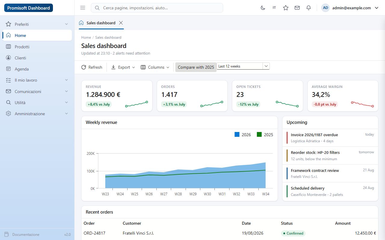Open the Last 12 weeks dropdown
This screenshot has height=240, width=385.
point(243,66)
